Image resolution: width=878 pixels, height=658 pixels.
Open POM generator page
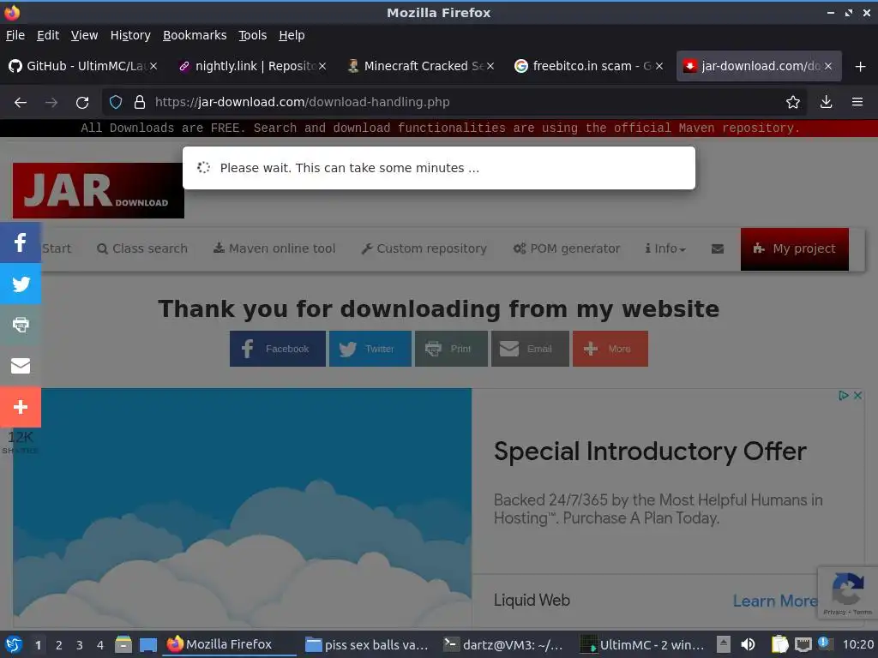pos(567,248)
